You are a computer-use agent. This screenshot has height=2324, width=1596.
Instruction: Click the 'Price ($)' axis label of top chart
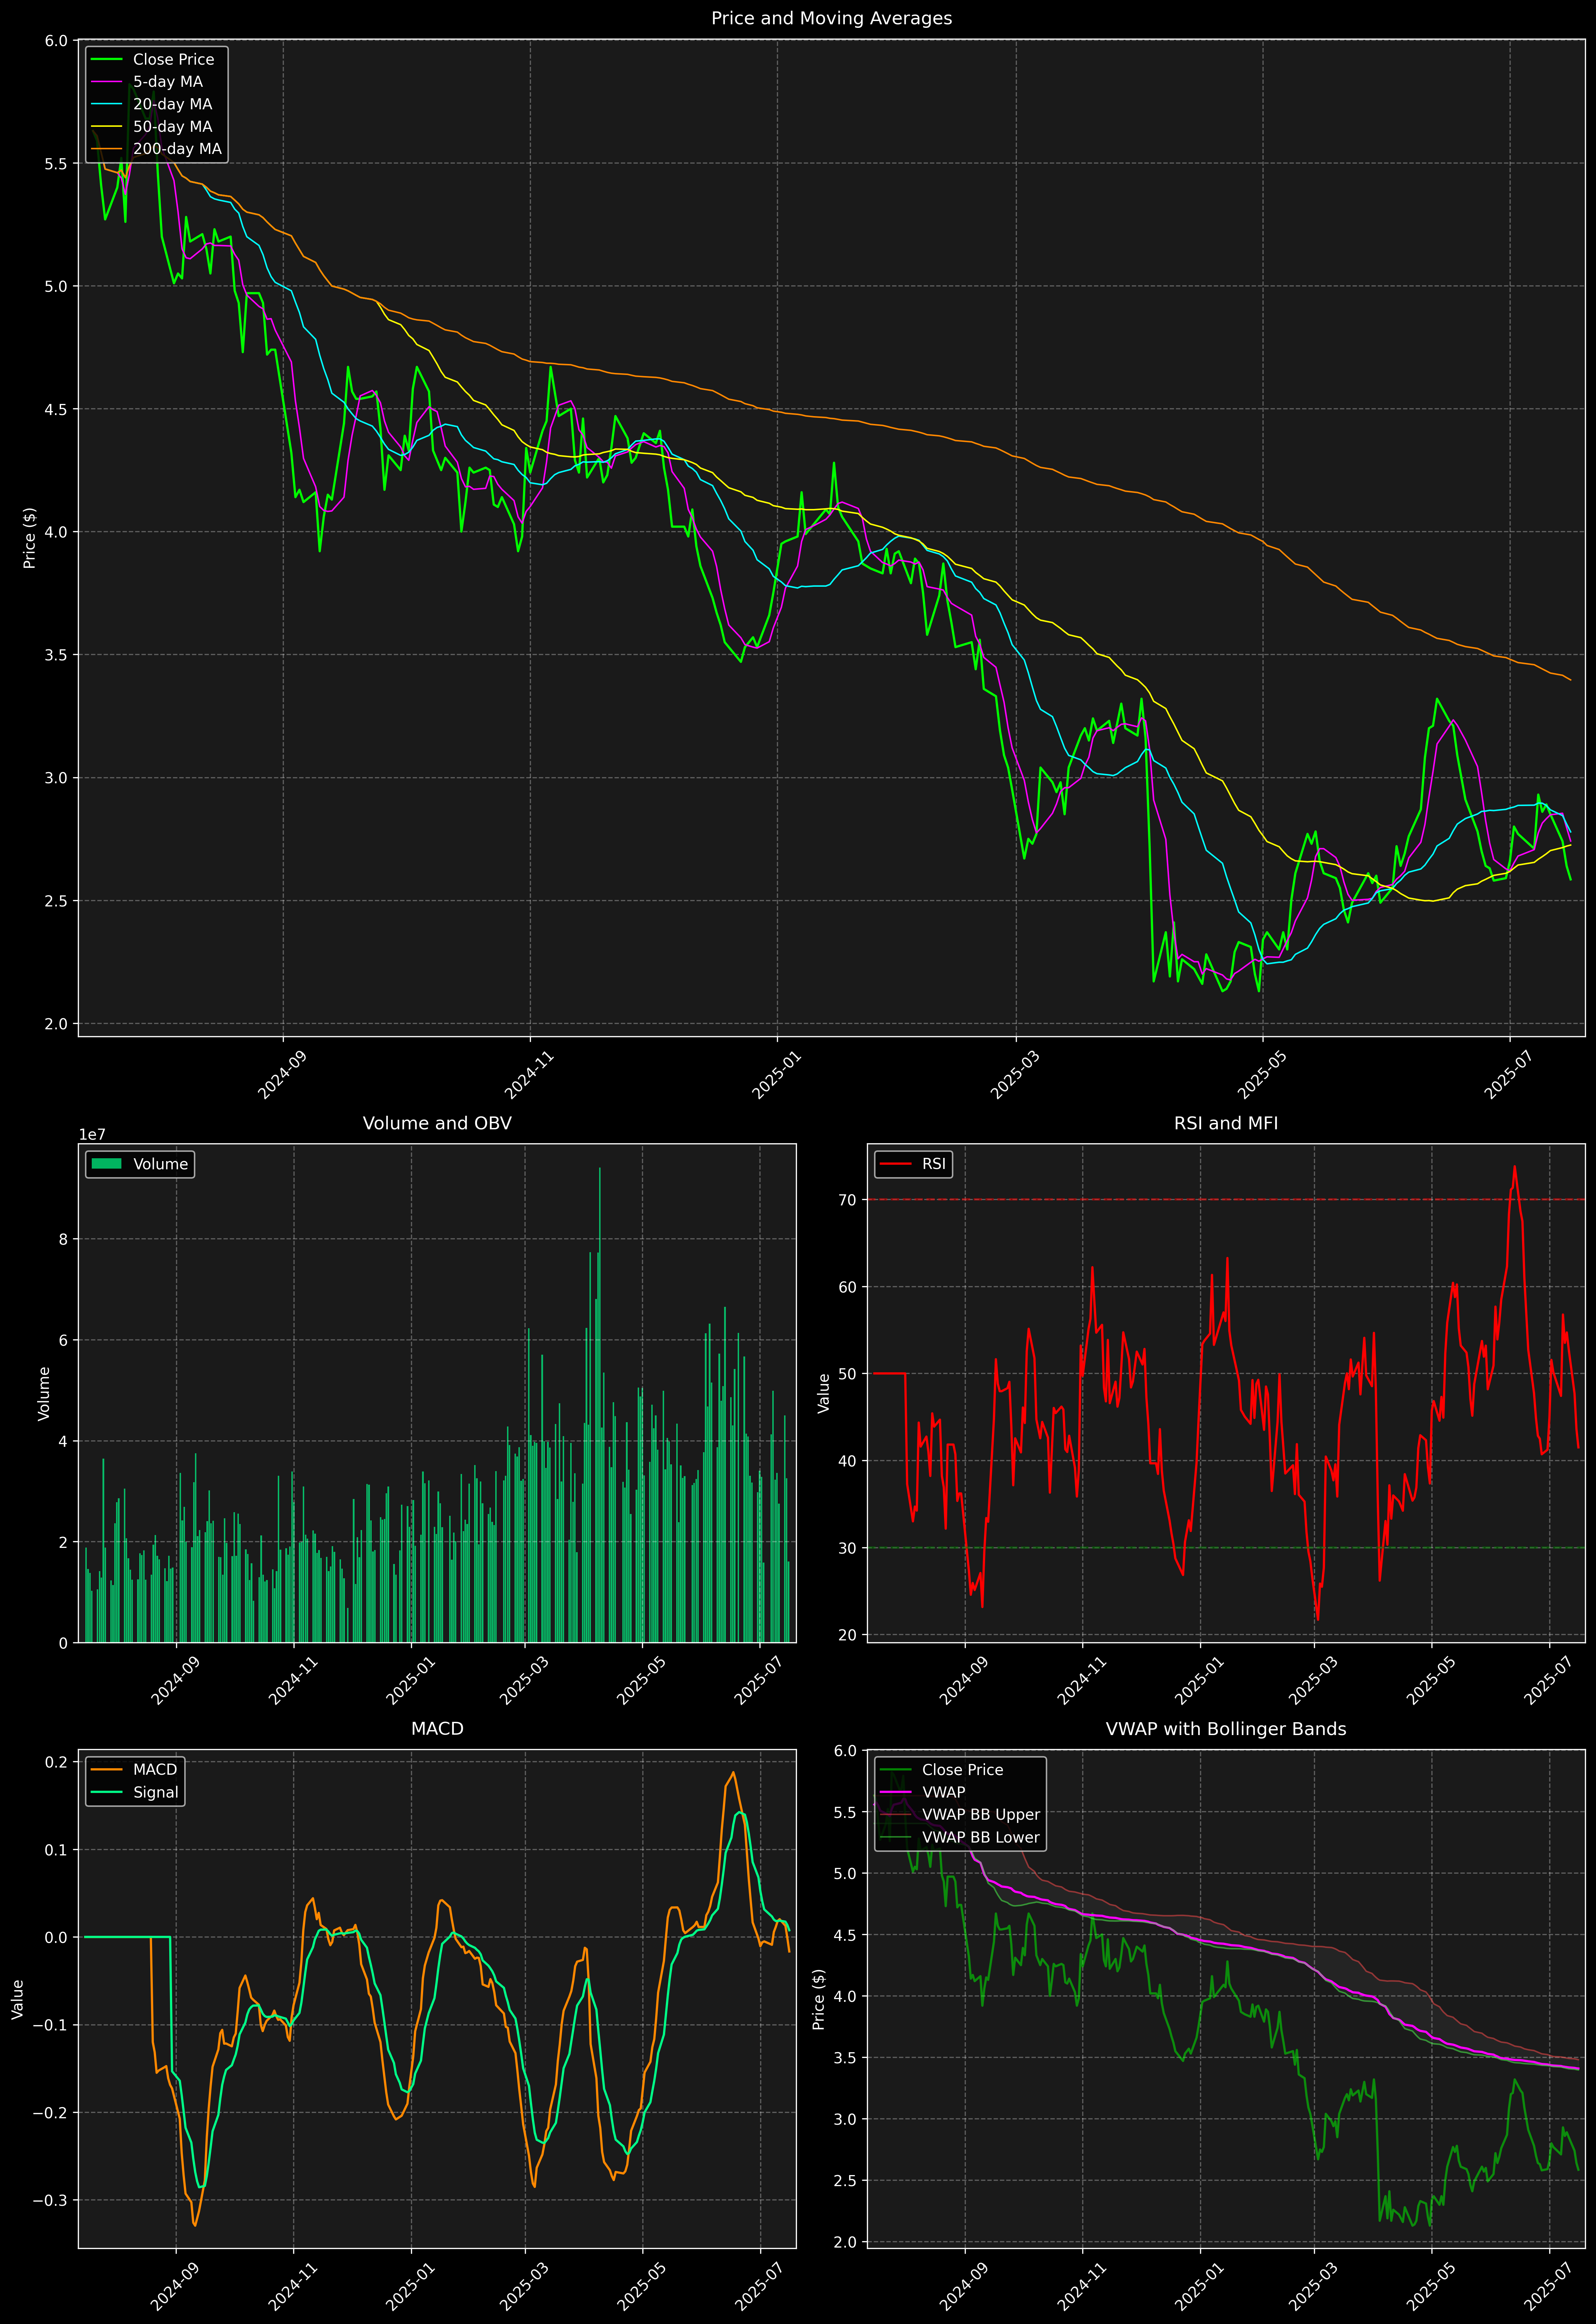pos(30,538)
